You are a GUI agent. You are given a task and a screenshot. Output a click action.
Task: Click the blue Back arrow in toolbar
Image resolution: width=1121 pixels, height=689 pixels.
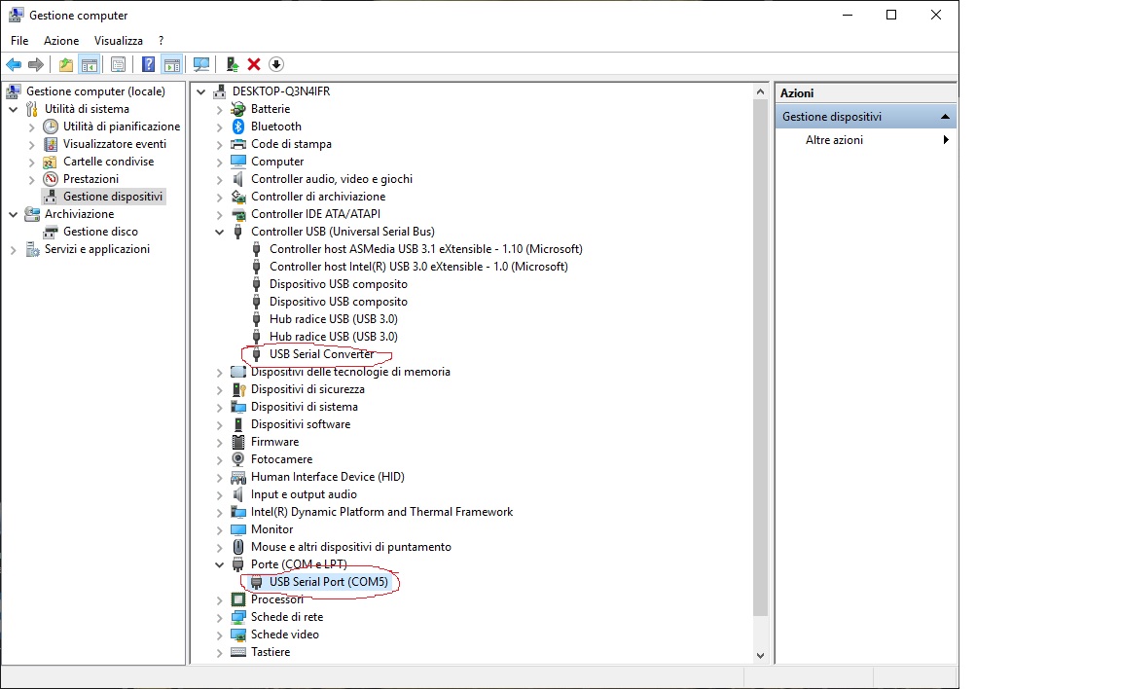14,64
